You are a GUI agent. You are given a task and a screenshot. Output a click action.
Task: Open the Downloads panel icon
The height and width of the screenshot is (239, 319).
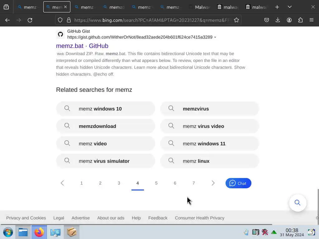278,20
